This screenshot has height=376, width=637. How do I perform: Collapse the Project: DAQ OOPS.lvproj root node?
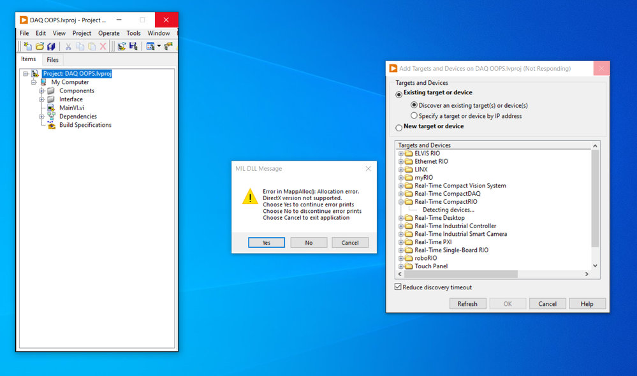pos(26,73)
